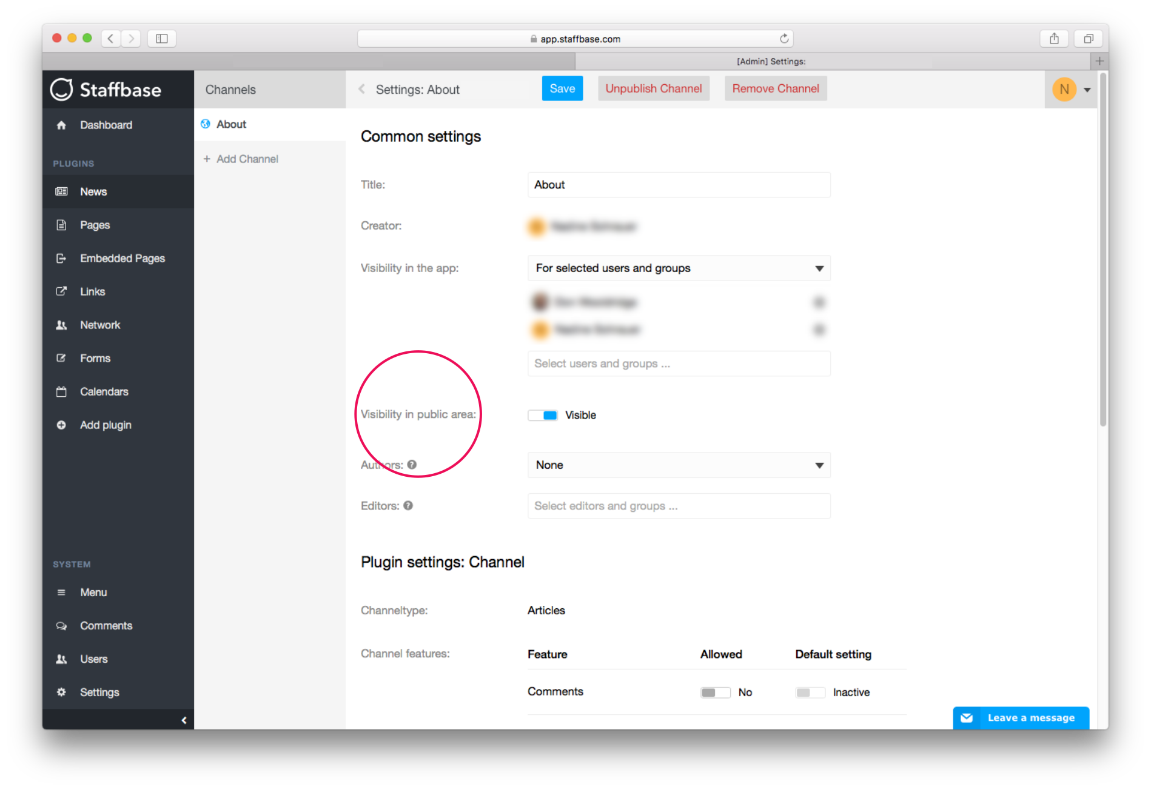
Task: Open the Settings gear icon
Action: [61, 692]
